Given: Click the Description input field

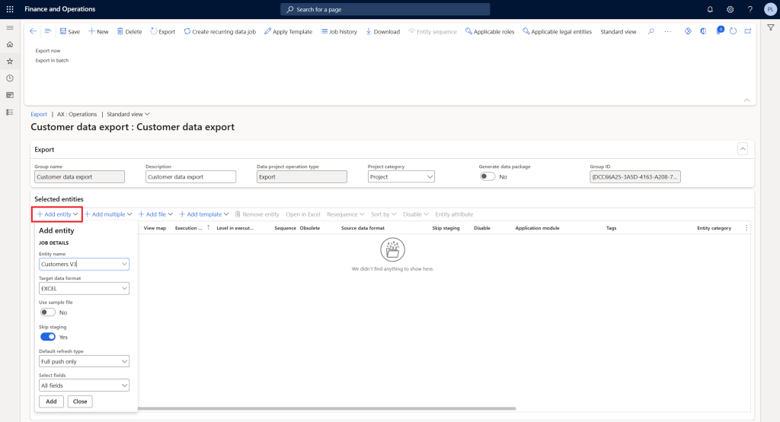Looking at the screenshot, I should click(x=190, y=176).
